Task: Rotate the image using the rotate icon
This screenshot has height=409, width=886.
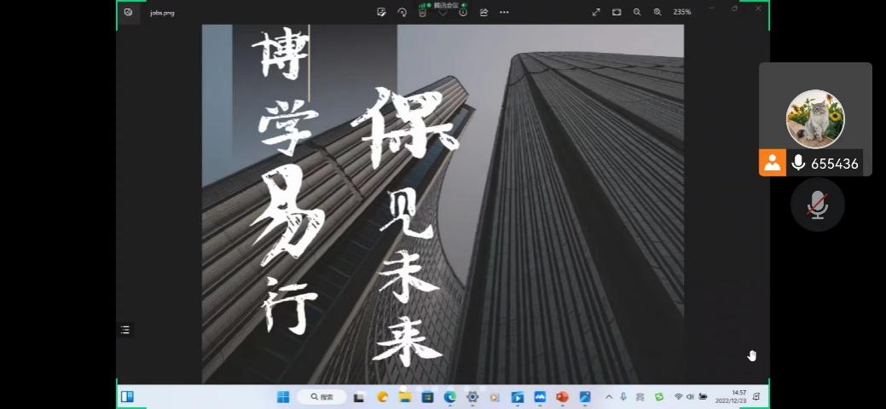Action: coord(402,12)
